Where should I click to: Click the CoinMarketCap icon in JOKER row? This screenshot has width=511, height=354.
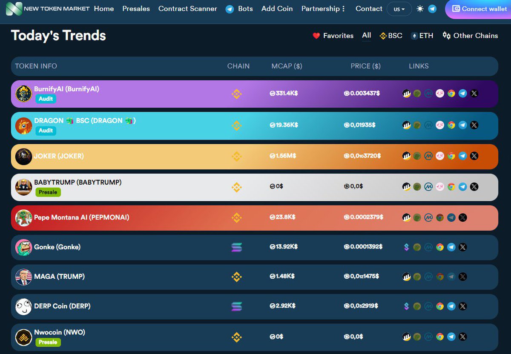pyautogui.click(x=429, y=156)
